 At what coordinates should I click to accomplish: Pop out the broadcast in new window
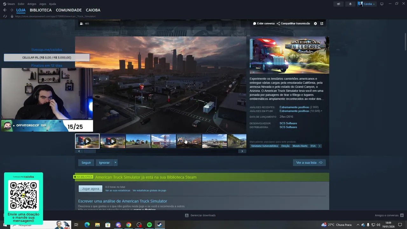pos(322,24)
